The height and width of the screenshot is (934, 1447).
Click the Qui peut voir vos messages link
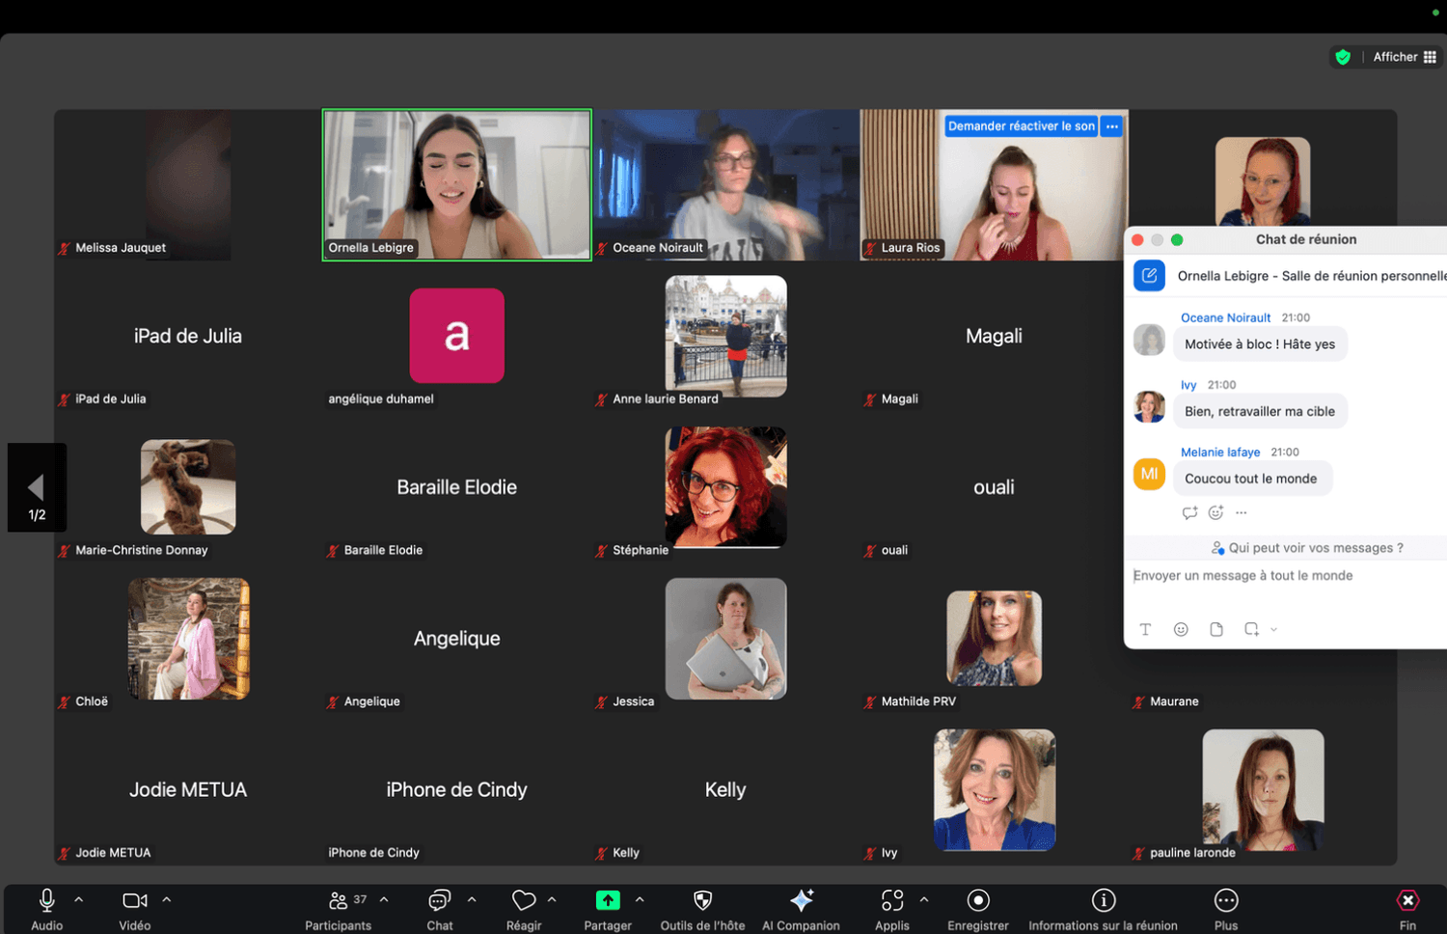tap(1307, 548)
